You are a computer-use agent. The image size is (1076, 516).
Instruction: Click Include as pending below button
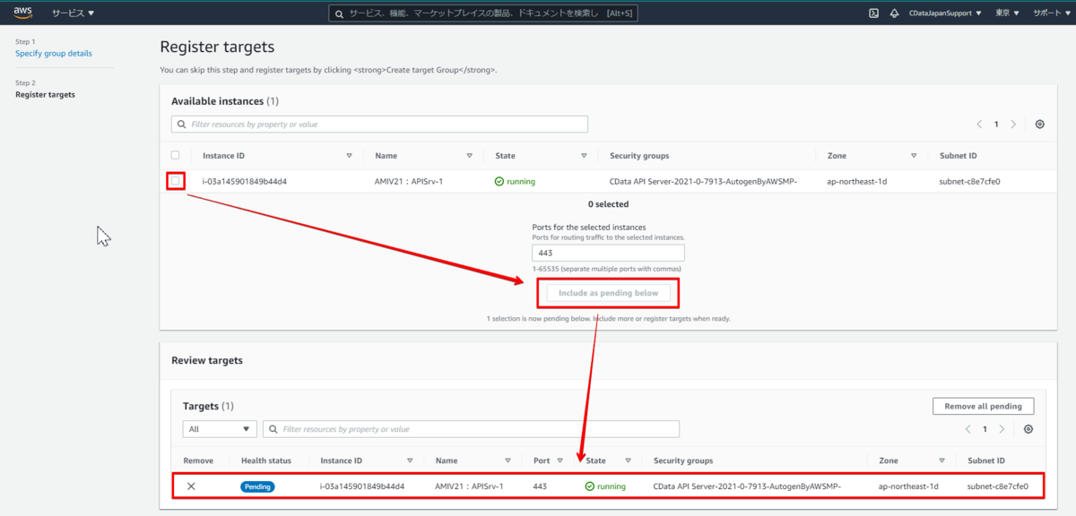point(608,293)
